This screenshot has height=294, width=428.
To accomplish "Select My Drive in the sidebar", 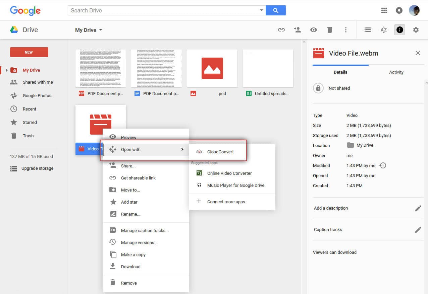I will 31,70.
